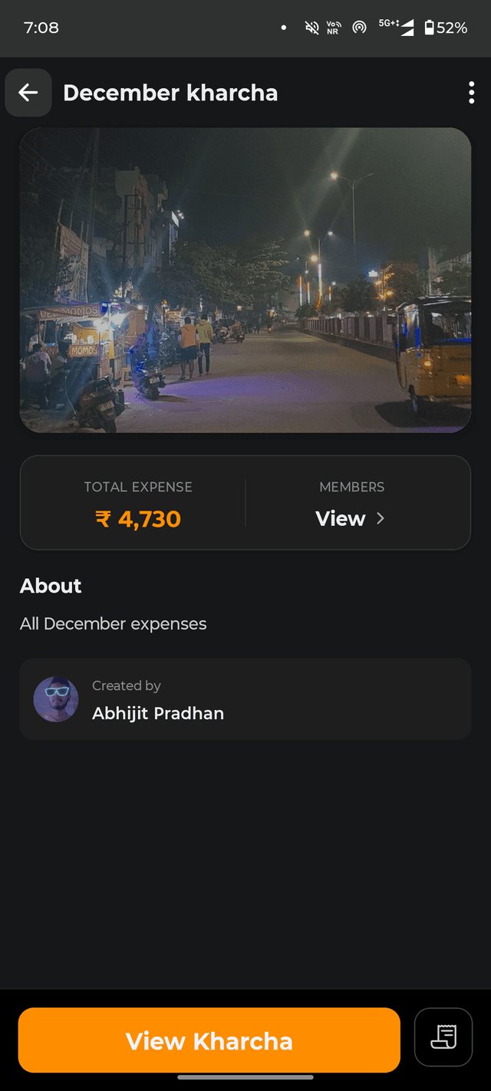Tap the hotspot icon in the status bar
Viewport: 491px width, 1091px height.
click(359, 27)
